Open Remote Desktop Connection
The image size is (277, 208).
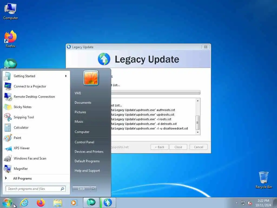[36, 97]
